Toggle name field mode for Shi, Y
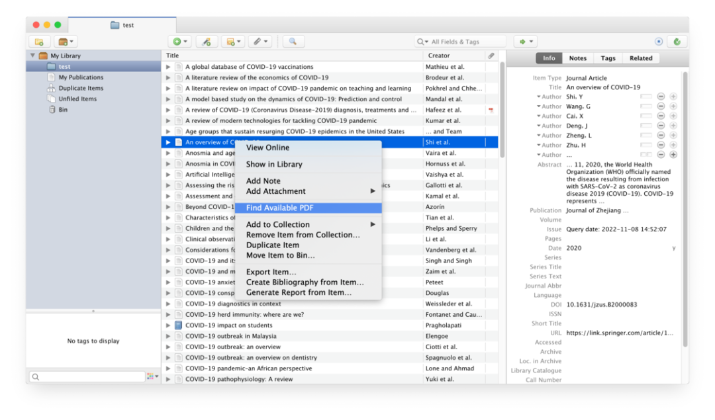The height and width of the screenshot is (420, 715). [x=645, y=97]
